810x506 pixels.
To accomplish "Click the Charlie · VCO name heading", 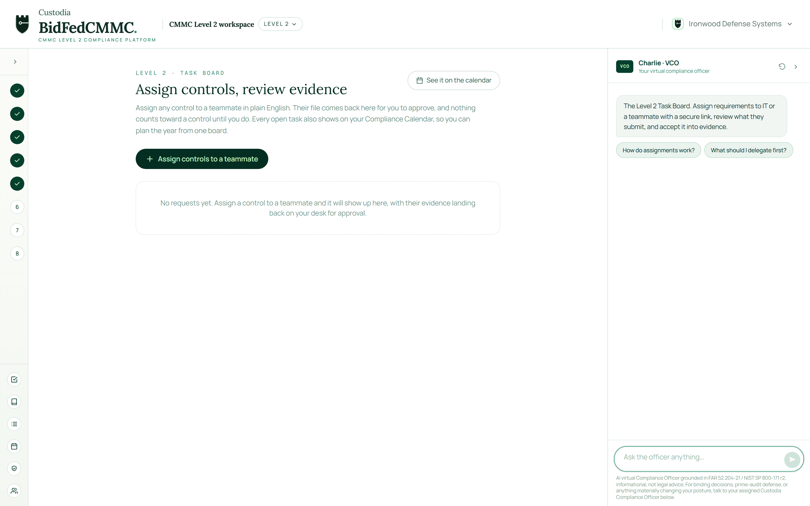I will 658,63.
